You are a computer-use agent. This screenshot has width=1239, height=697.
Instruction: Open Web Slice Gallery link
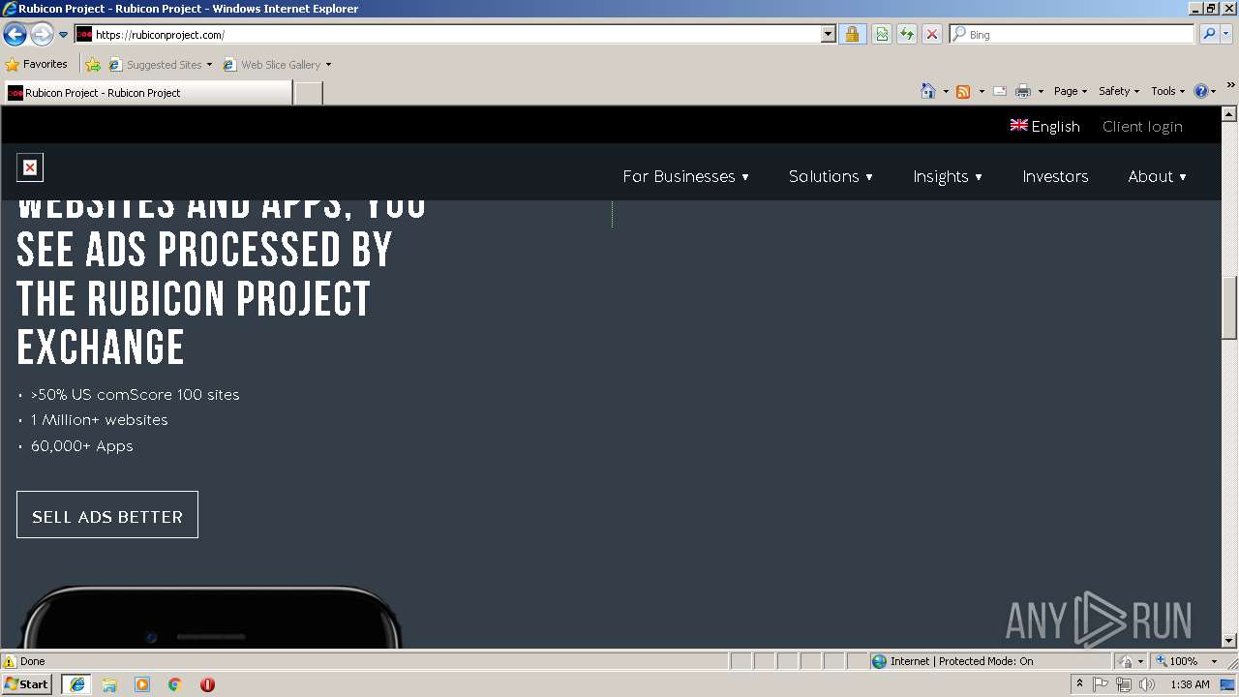[277, 65]
